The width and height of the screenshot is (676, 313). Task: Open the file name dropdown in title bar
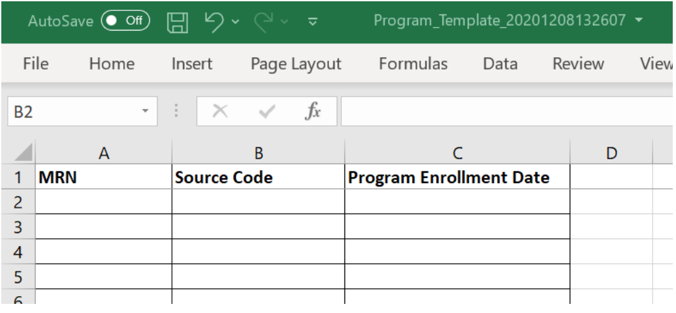(x=639, y=20)
